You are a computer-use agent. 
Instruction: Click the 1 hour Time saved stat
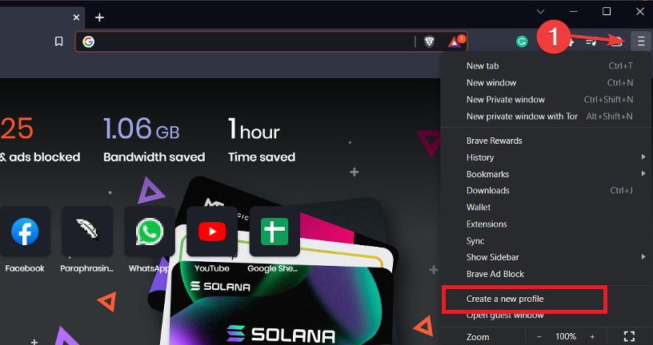262,139
